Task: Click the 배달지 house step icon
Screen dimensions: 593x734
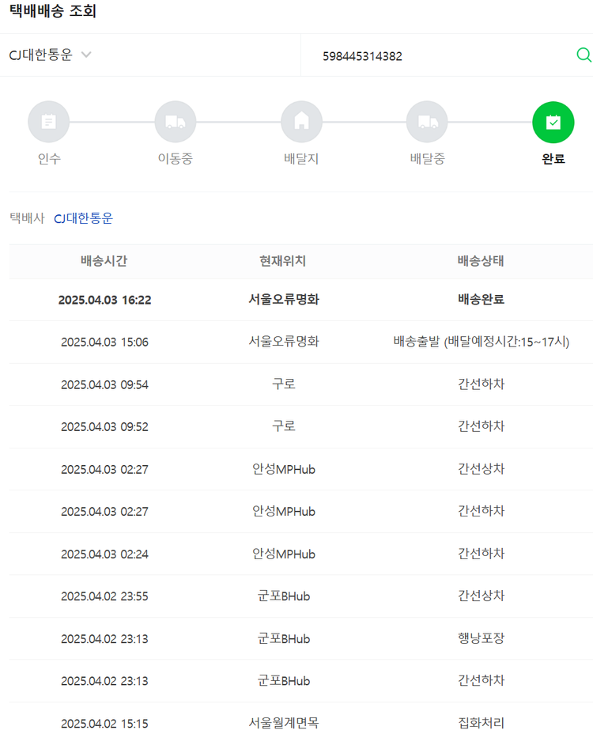Action: click(301, 122)
